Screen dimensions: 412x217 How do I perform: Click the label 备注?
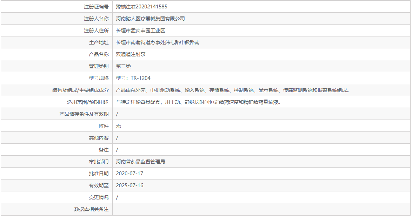coord(104,150)
